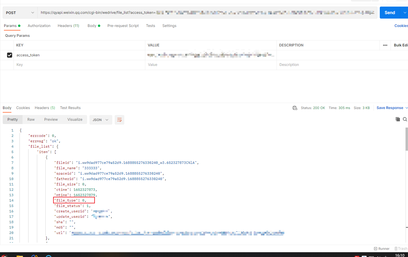Copy the response body using copy icon

[x=398, y=119]
